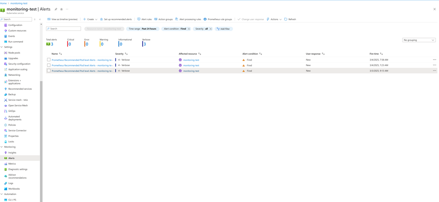Go to Home breadcrumb
The image size is (439, 202).
[4, 4]
